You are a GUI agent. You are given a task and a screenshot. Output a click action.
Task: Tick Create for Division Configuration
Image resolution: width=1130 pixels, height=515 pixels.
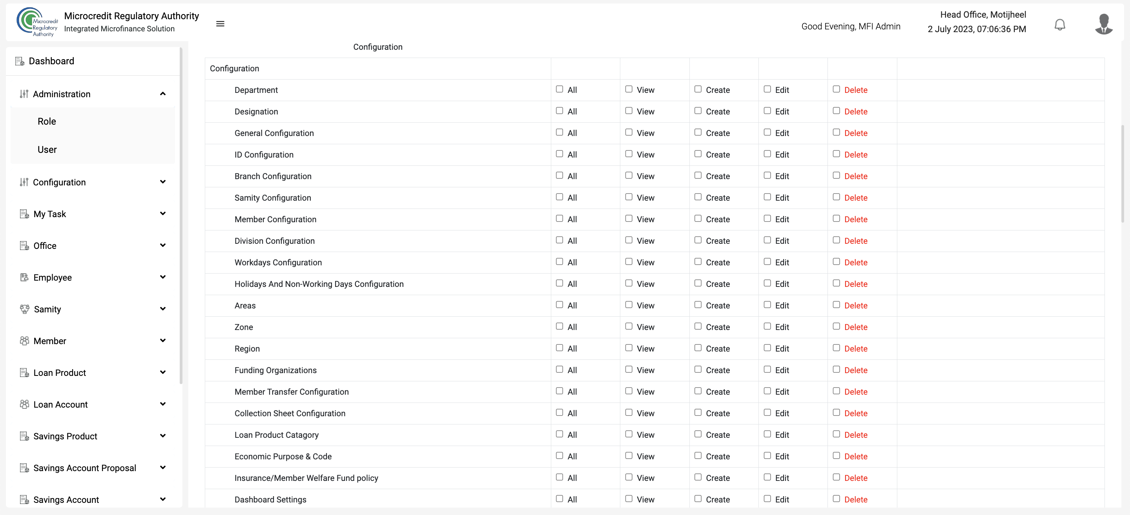coord(698,240)
